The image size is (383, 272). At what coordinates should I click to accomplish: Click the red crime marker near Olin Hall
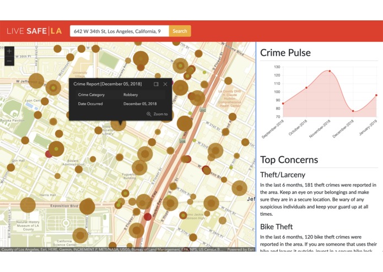point(48,154)
